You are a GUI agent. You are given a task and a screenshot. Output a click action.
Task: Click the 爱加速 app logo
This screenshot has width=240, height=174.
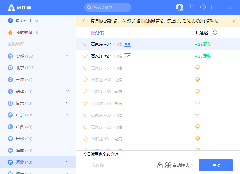12,7
